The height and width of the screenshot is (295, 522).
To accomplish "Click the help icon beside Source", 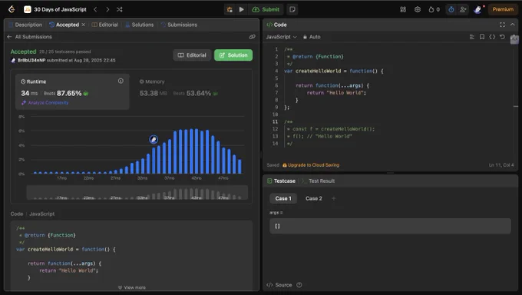I will tap(299, 285).
